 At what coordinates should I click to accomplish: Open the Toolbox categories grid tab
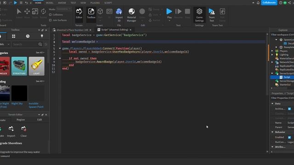(x=13, y=36)
